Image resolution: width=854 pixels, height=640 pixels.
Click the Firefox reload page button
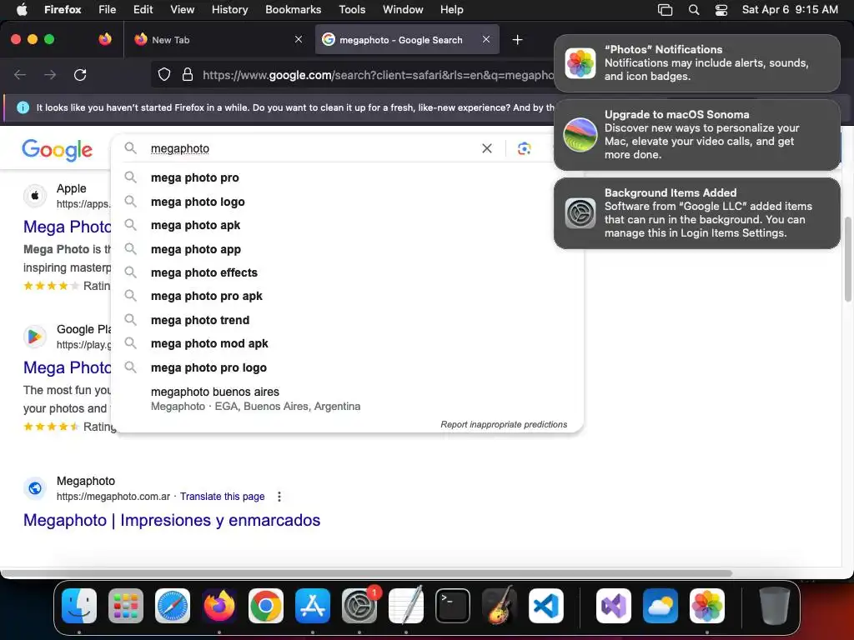coord(80,74)
